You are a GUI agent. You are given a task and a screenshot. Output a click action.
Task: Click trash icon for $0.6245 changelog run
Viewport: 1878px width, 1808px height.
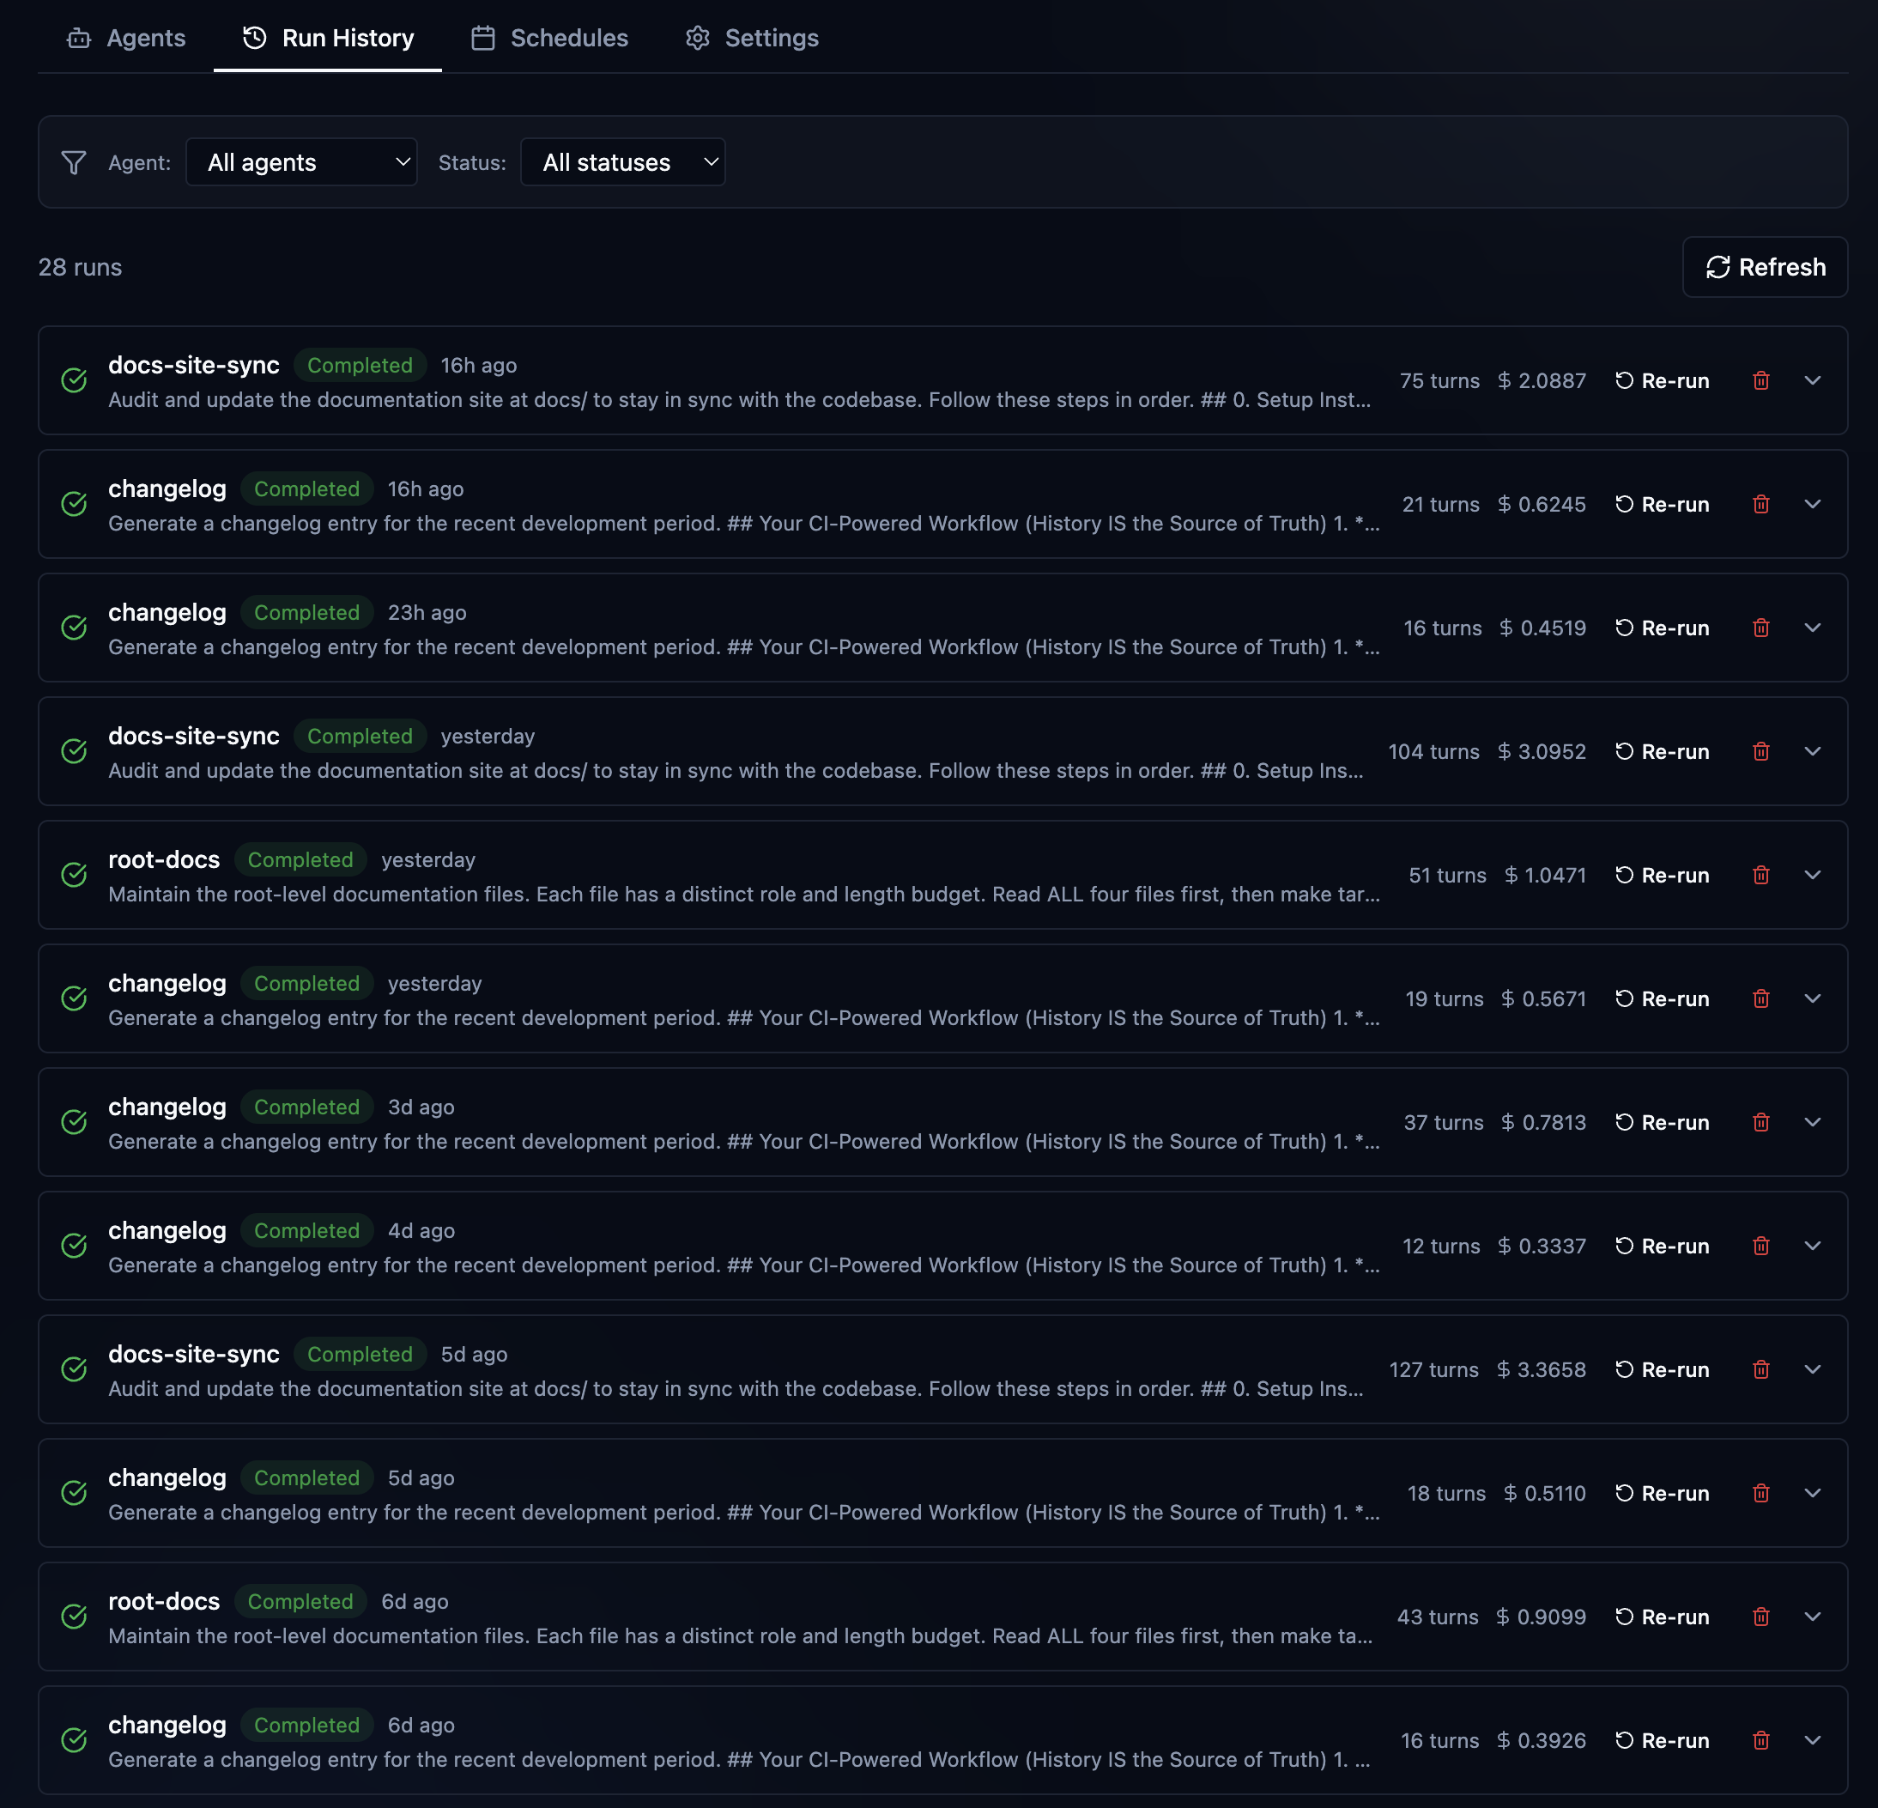[1760, 504]
